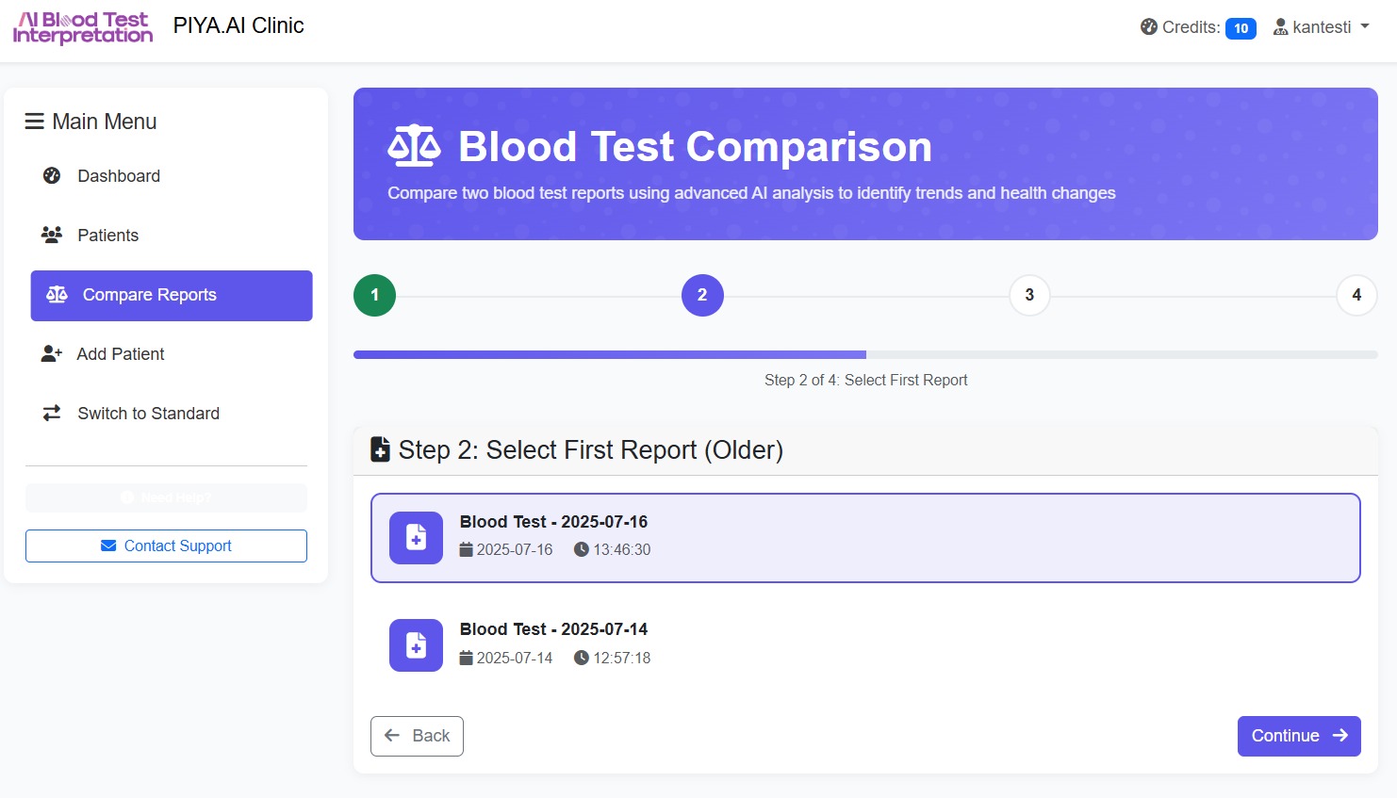Click the Dashboard gauge icon
This screenshot has height=798, width=1397.
point(52,176)
